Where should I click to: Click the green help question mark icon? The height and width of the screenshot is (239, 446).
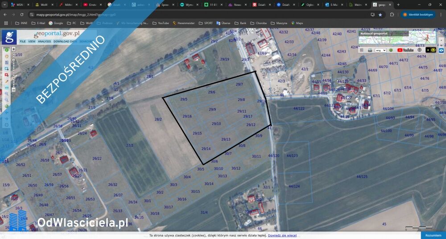point(391,50)
